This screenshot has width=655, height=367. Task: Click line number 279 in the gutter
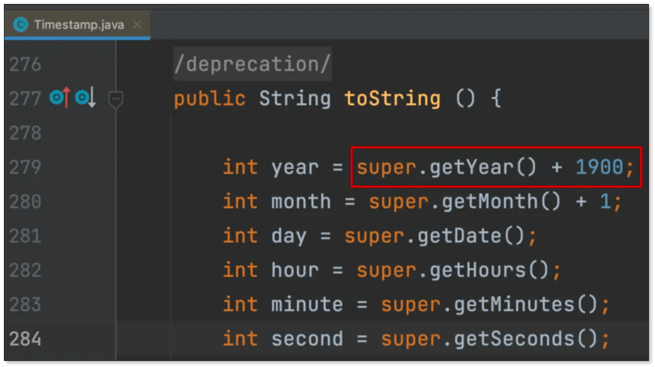[25, 167]
